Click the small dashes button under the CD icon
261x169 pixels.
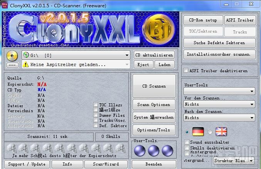click(x=12, y=65)
